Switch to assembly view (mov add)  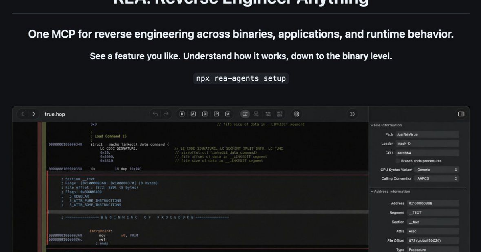pos(245,114)
